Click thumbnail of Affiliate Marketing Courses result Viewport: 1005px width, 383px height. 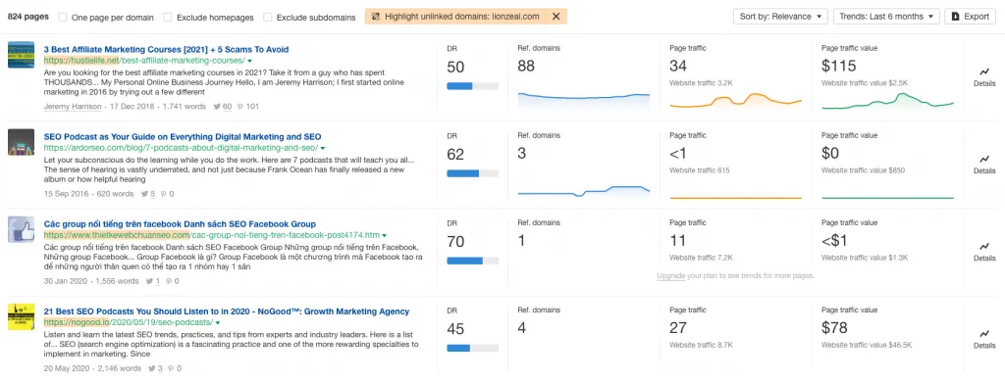coord(22,55)
